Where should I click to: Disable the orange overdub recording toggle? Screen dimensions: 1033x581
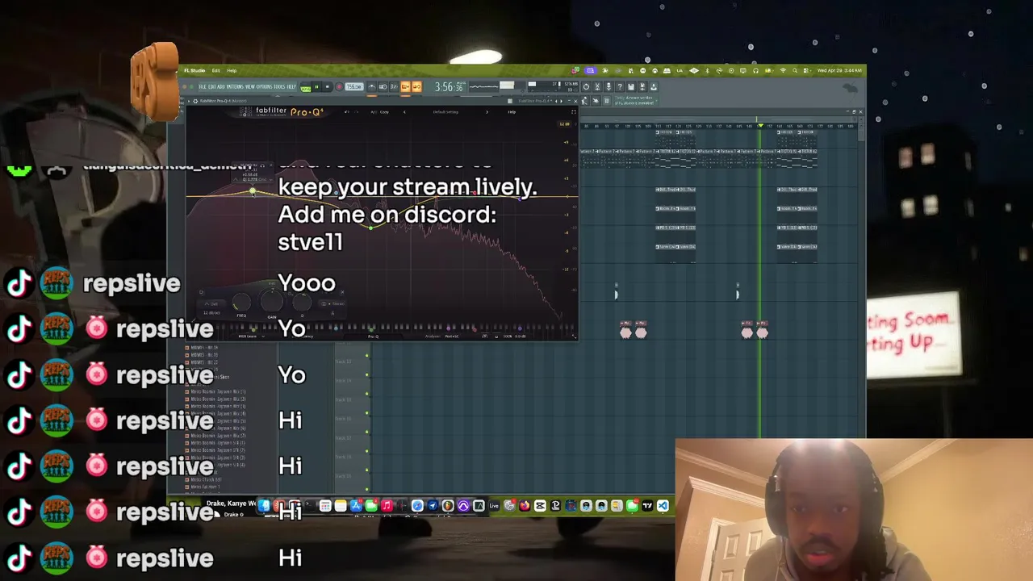coord(406,86)
